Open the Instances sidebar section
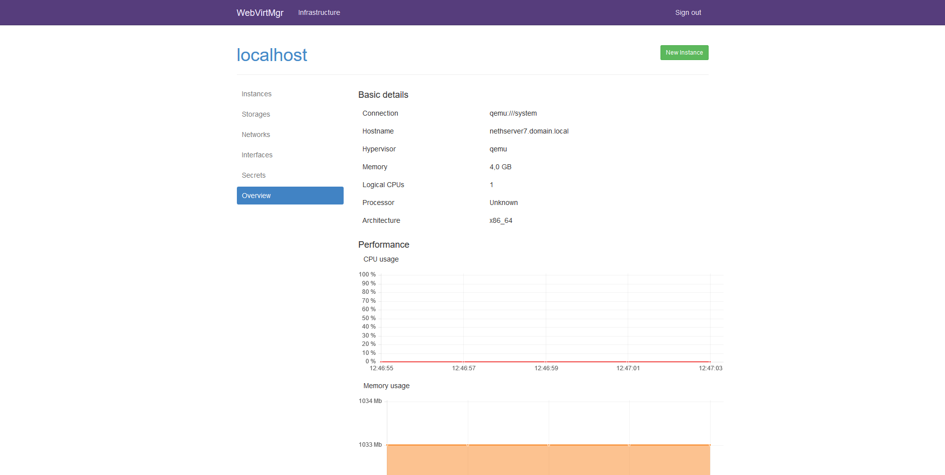This screenshot has height=475, width=945. click(x=257, y=94)
